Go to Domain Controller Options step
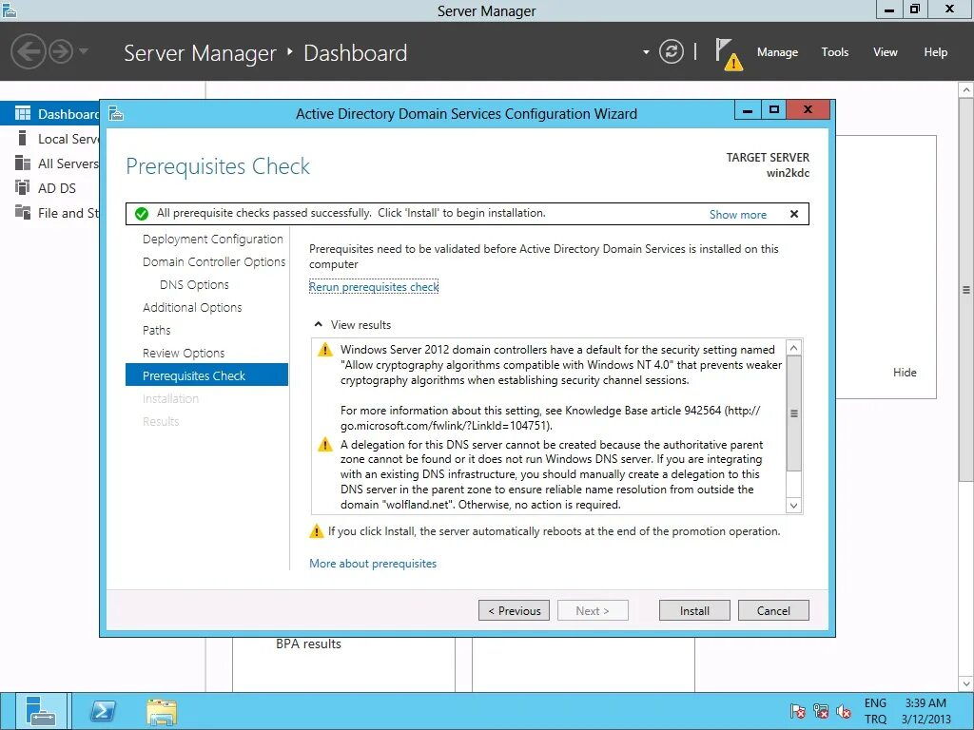The image size is (974, 730). click(214, 262)
